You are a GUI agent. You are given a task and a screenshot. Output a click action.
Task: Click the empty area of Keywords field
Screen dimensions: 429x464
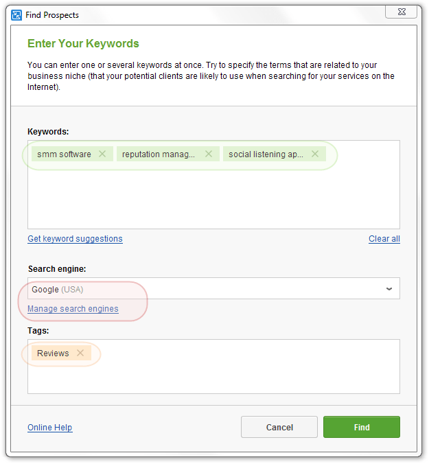213,198
